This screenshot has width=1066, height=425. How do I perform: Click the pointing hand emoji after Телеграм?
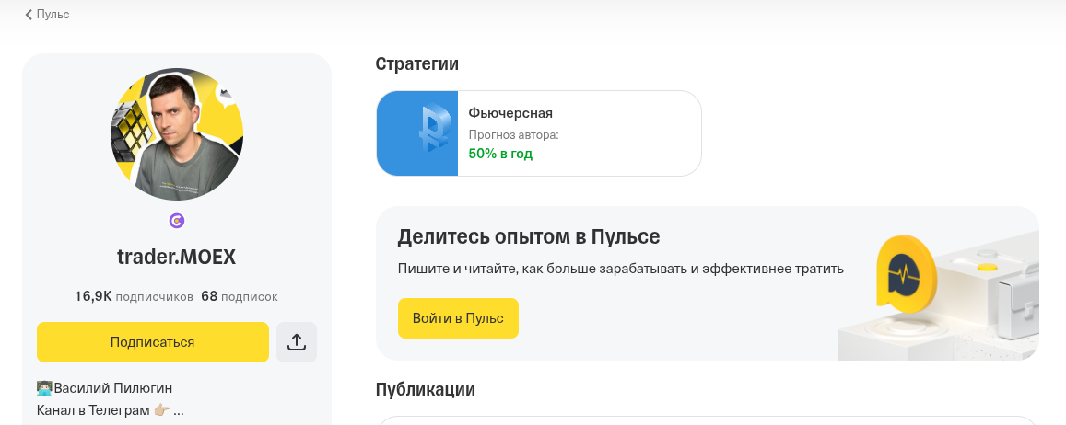tap(161, 410)
